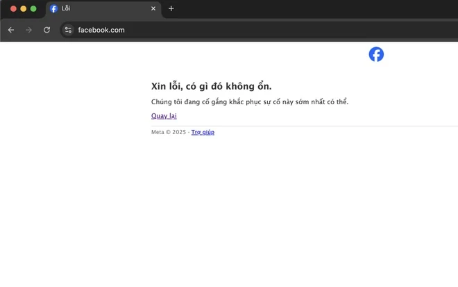Click the empty tab strip right of the plus button

312,8
